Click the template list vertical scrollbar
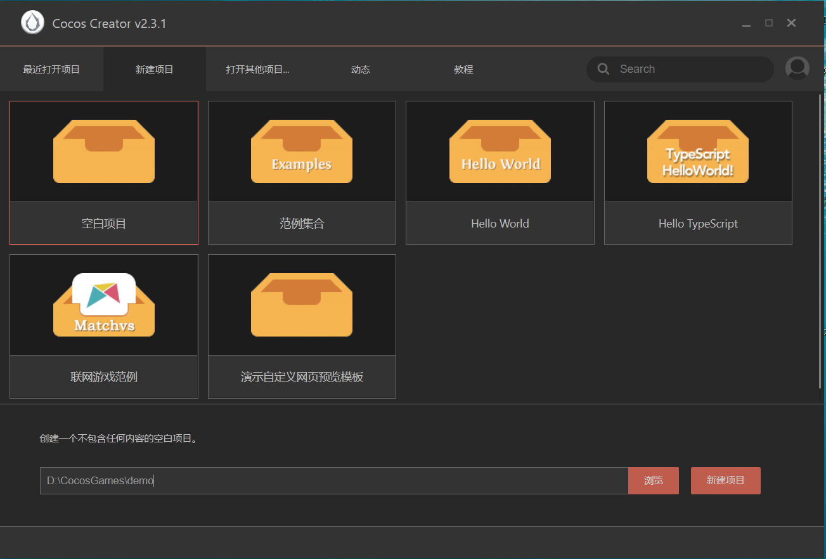 point(820,241)
